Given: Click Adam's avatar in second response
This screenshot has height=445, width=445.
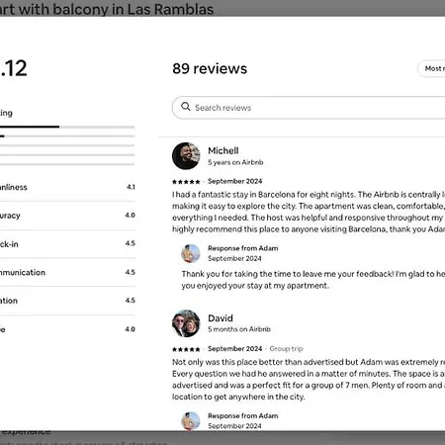Looking at the screenshot, I should pos(191,421).
